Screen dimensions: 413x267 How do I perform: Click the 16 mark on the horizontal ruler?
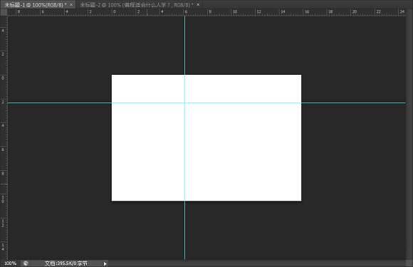point(307,11)
